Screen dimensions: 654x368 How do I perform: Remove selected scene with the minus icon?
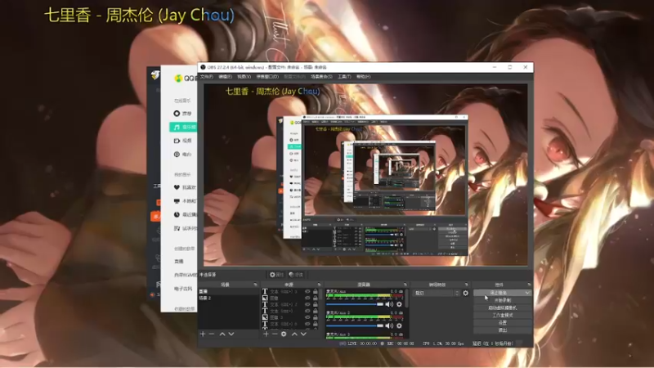pos(212,334)
